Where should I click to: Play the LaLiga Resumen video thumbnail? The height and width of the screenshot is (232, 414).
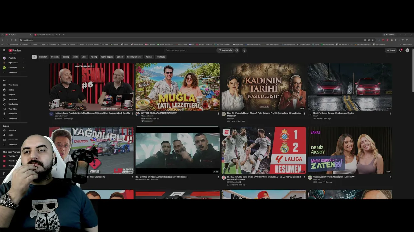pos(264,150)
